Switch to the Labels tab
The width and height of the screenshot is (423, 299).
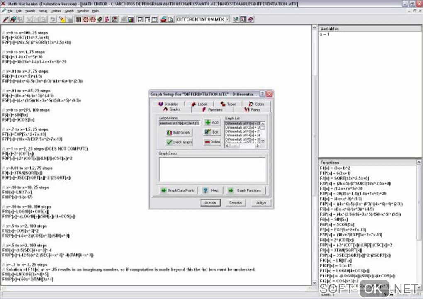point(199,104)
